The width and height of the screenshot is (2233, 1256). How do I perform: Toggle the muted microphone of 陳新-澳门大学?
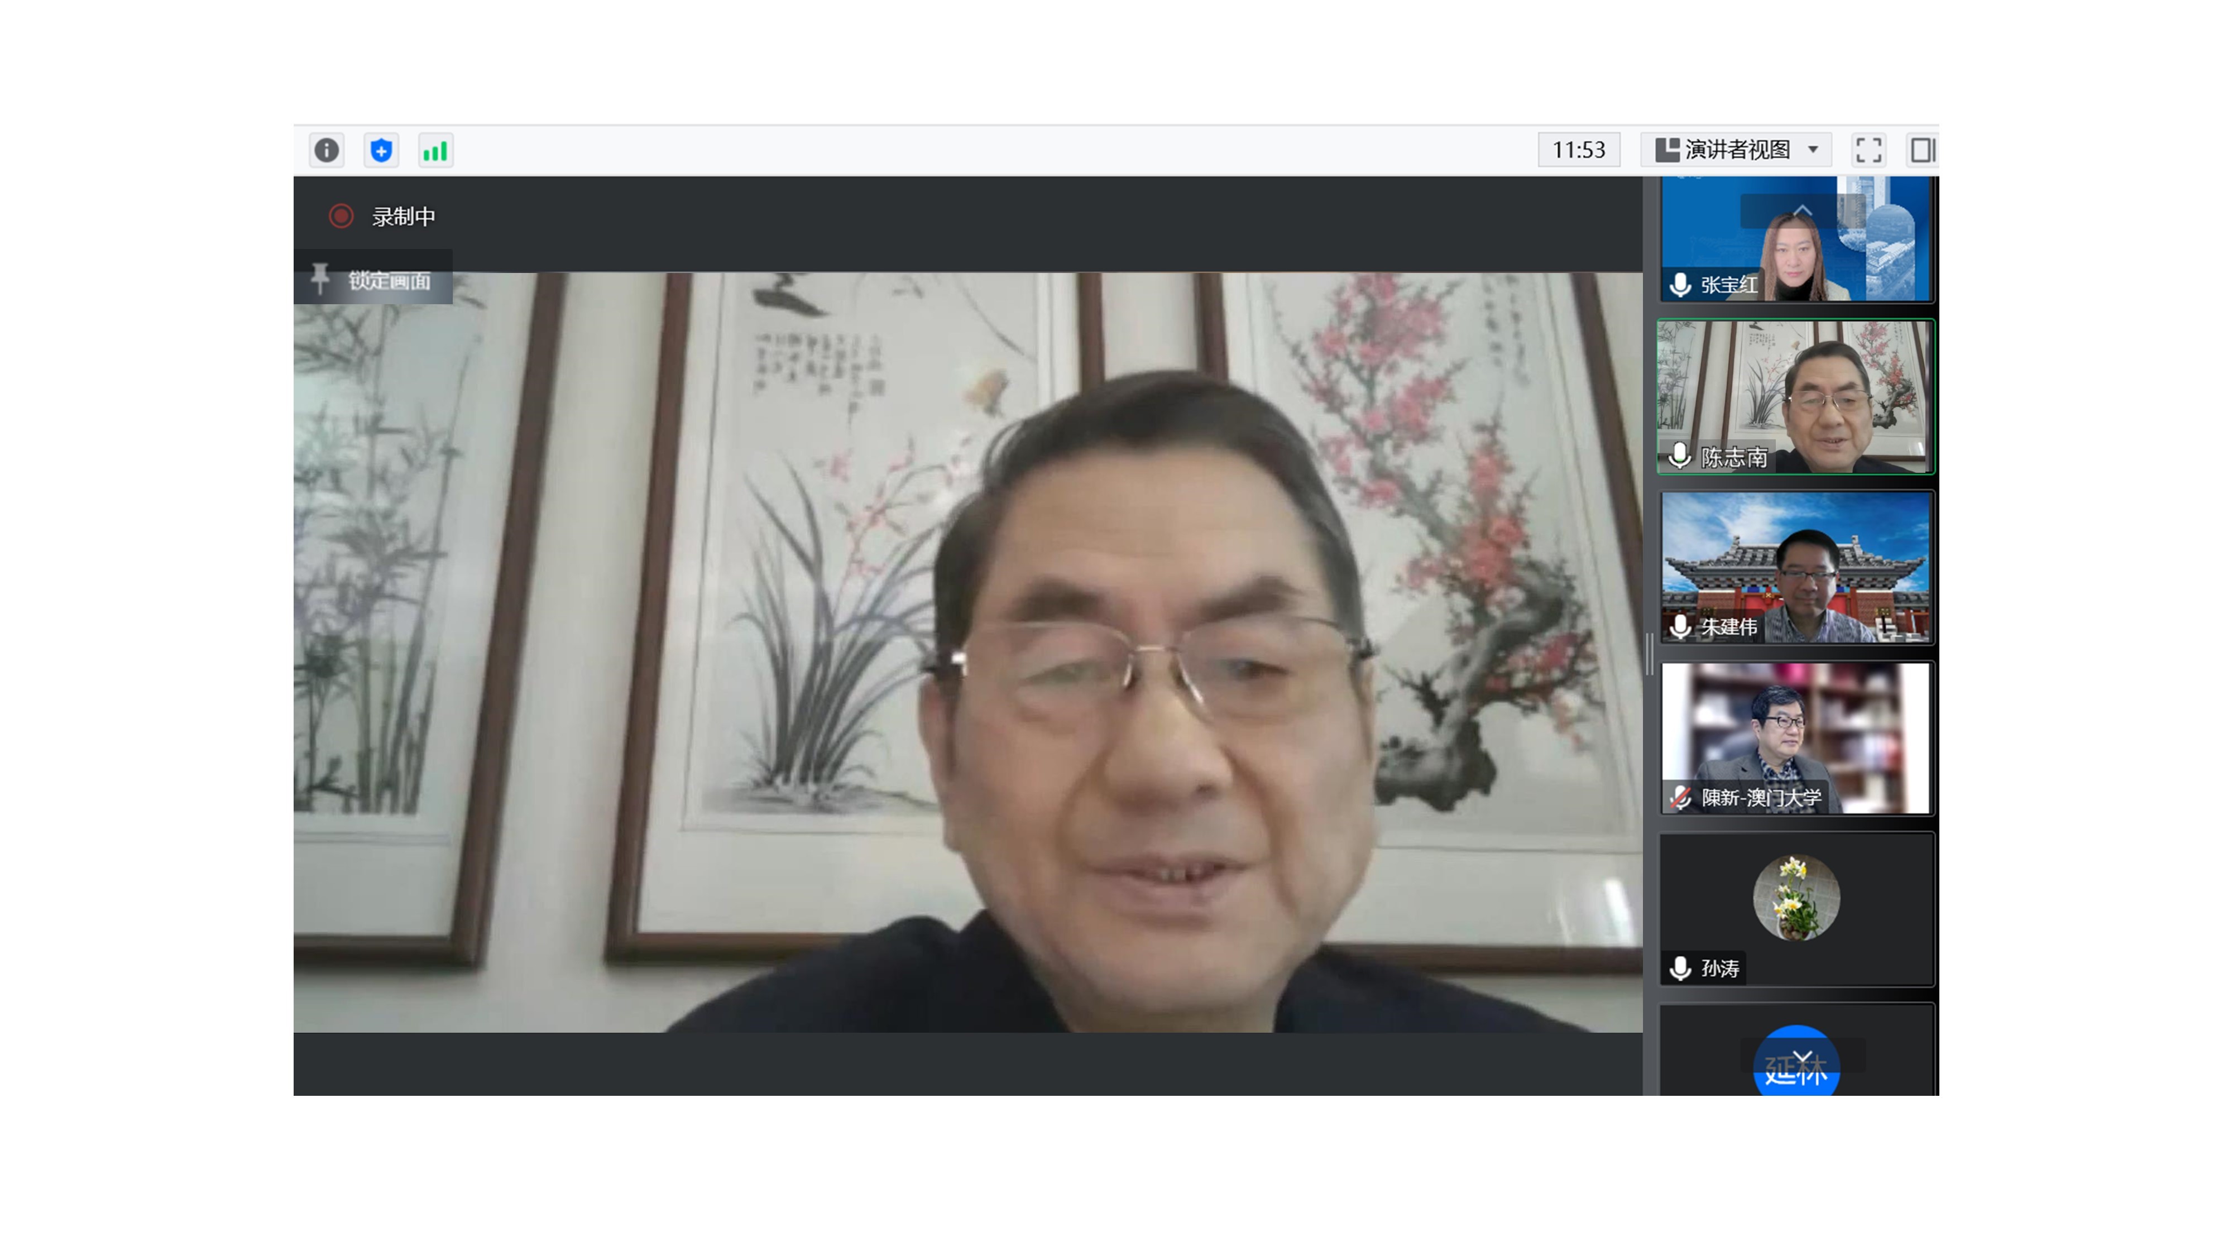pos(1681,798)
